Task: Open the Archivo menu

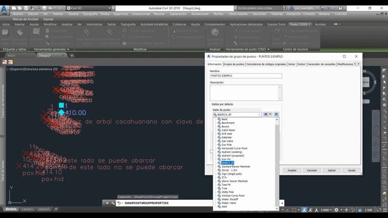Action: tap(18, 14)
